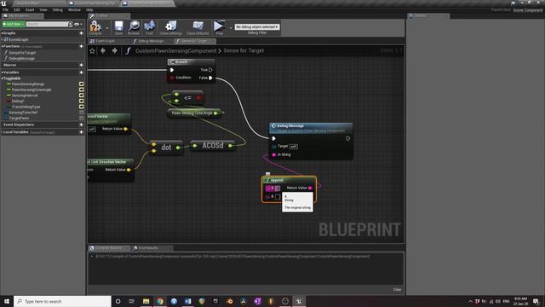Open File Explorer from the taskbar

(x=146, y=301)
